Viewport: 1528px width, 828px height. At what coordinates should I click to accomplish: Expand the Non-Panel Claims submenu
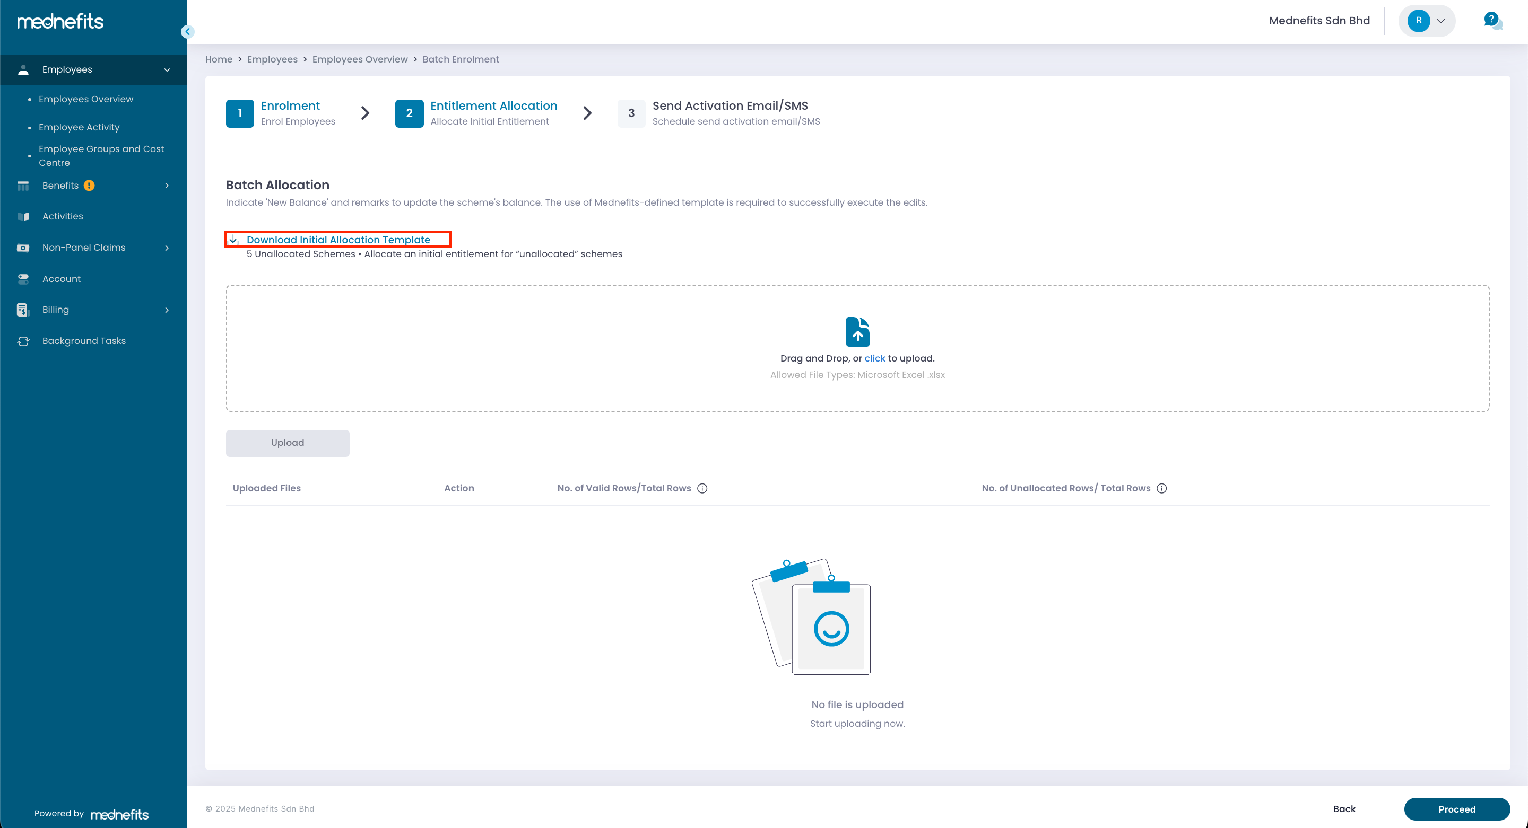167,248
